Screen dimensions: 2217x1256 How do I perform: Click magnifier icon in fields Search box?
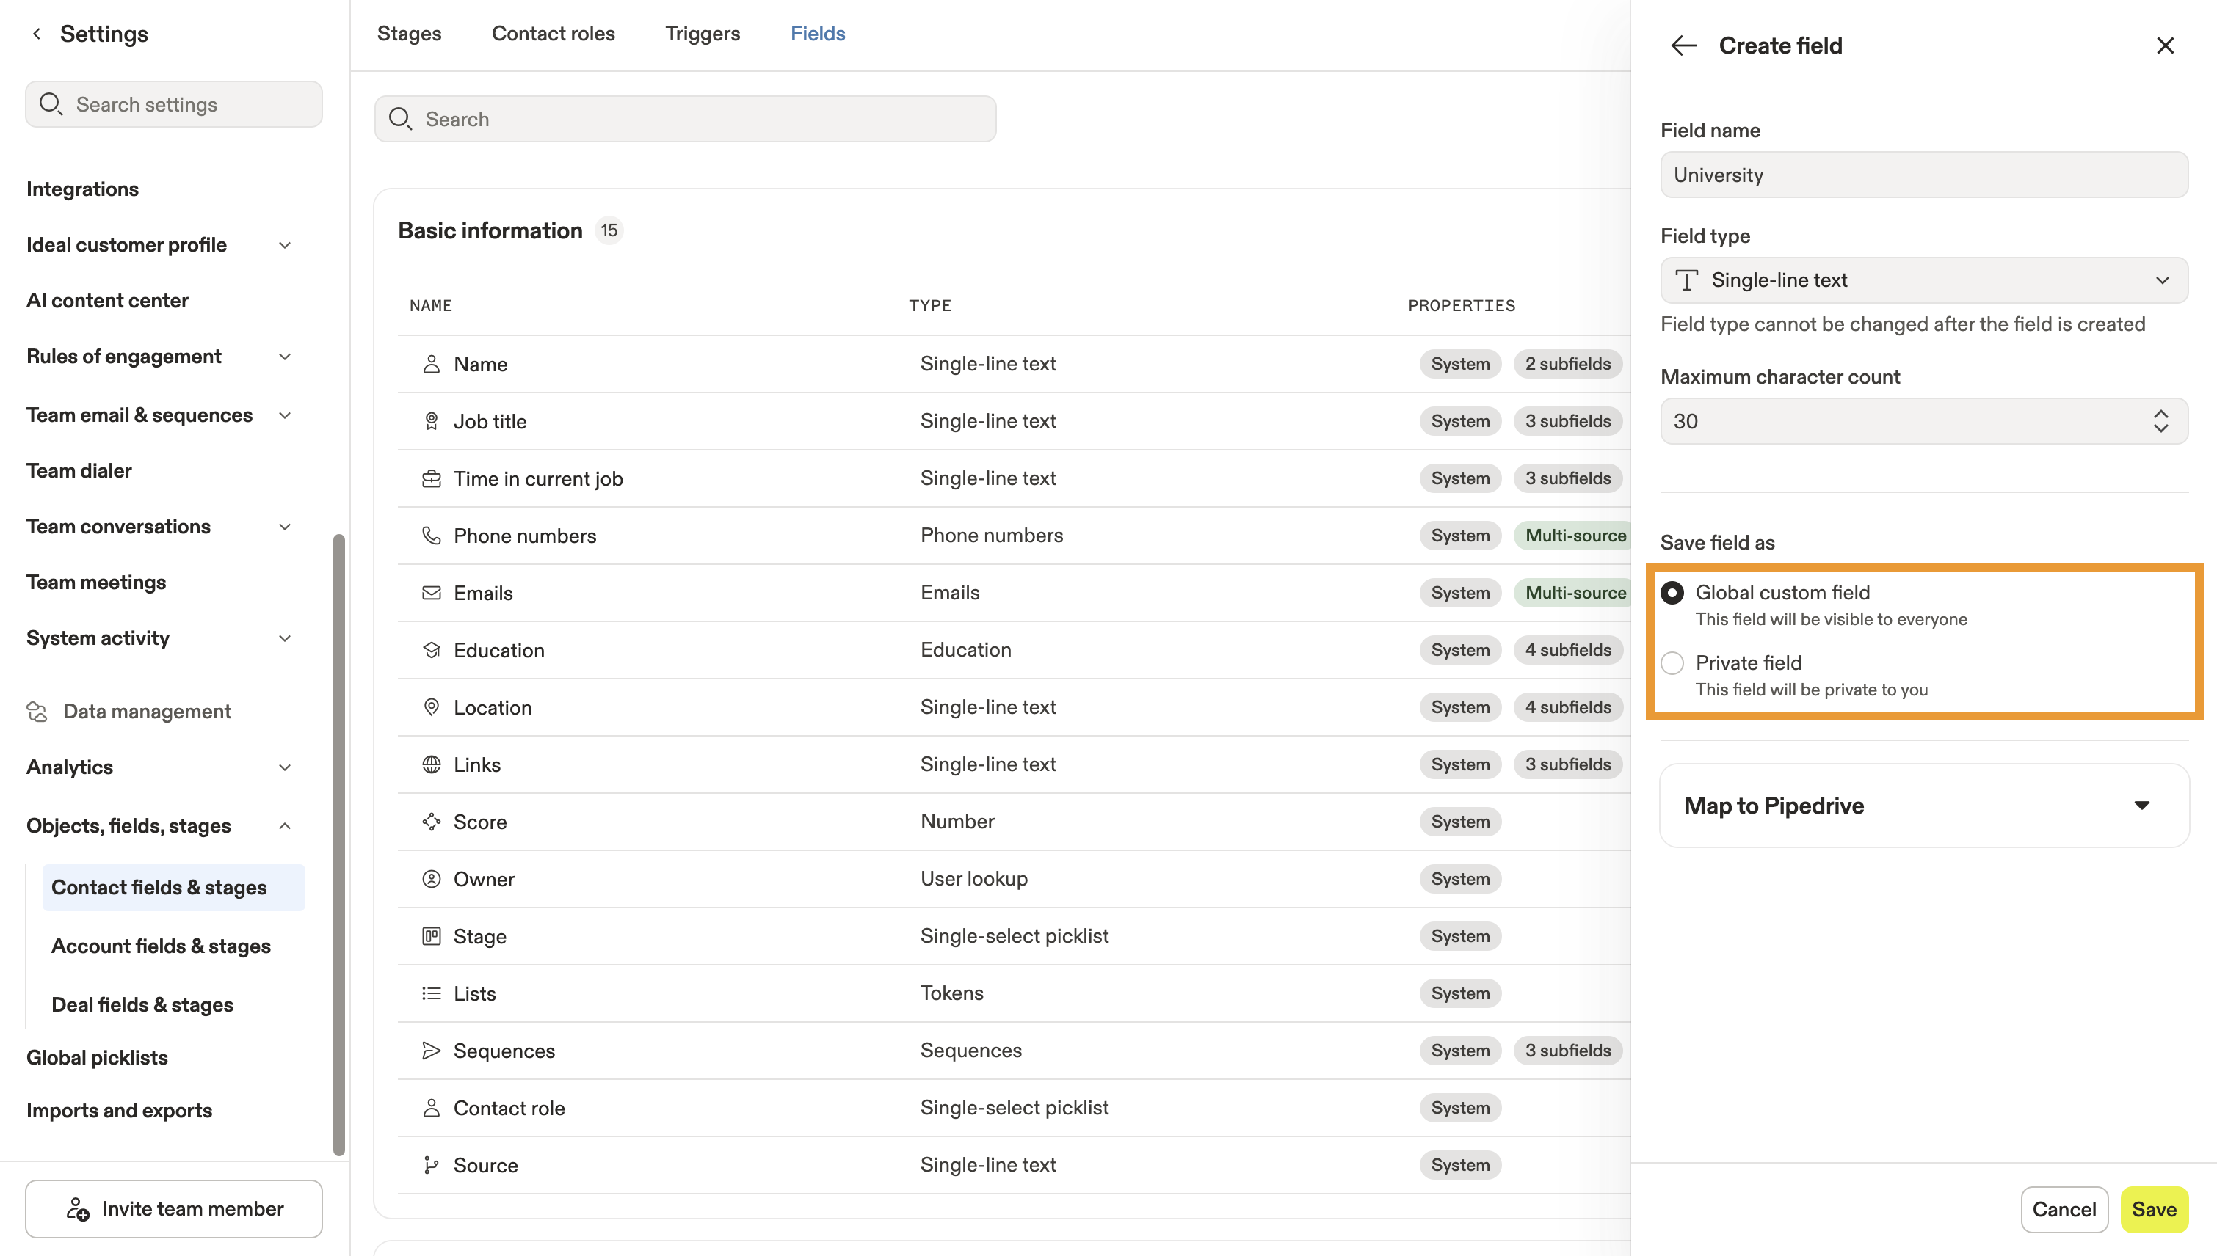coord(400,119)
